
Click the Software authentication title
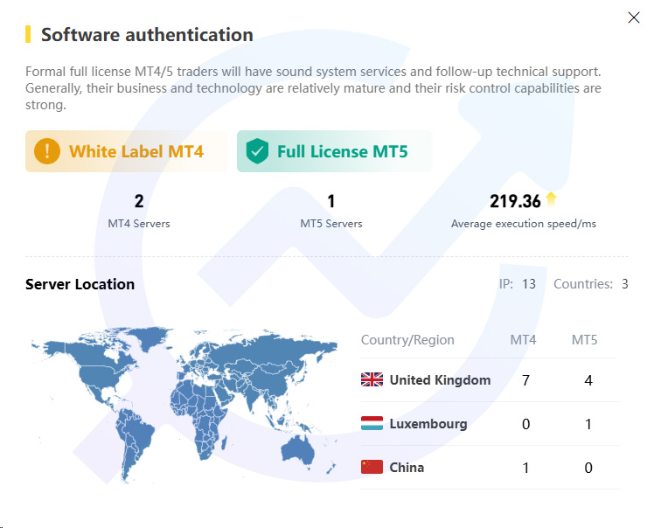147,35
